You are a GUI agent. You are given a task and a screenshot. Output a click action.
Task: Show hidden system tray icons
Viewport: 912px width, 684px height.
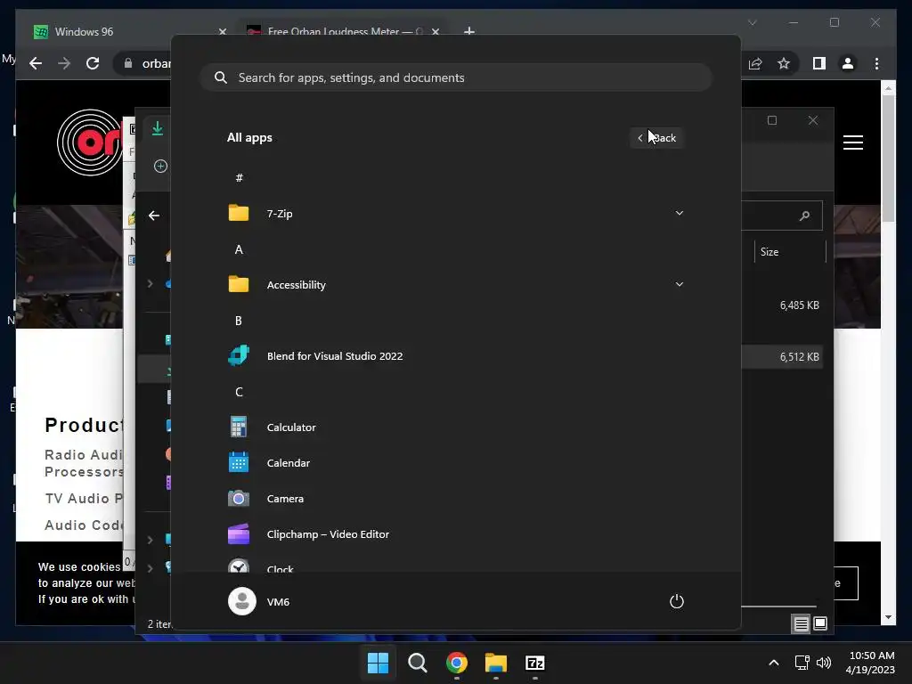click(774, 663)
